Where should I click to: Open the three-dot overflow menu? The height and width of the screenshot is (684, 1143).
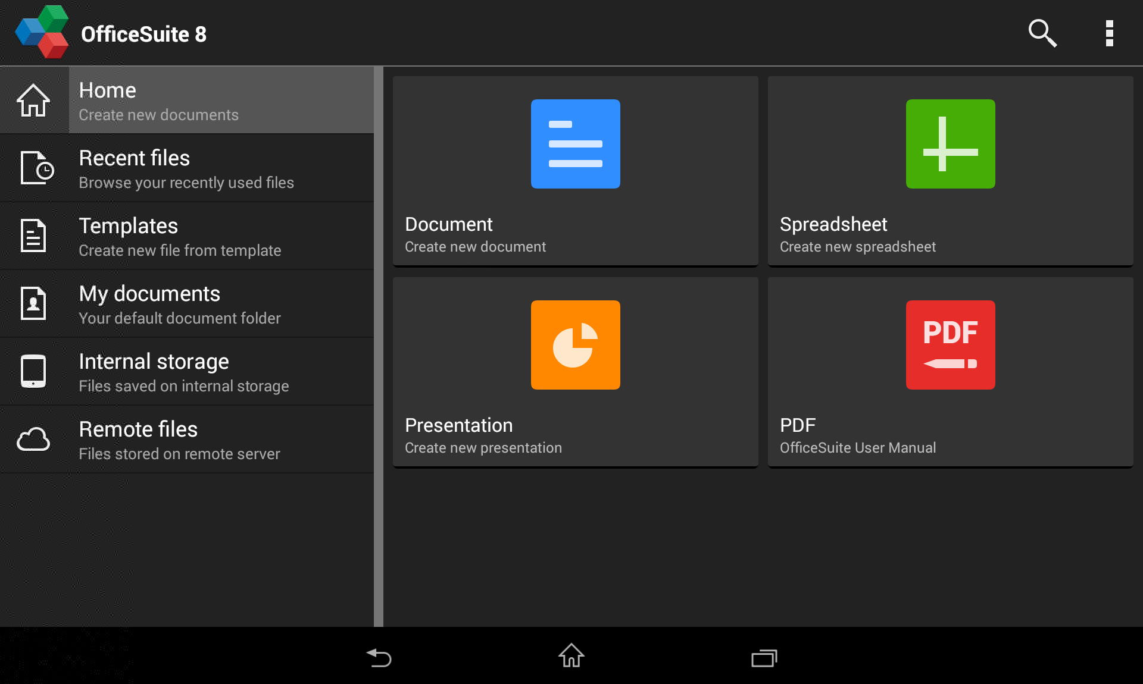point(1109,33)
